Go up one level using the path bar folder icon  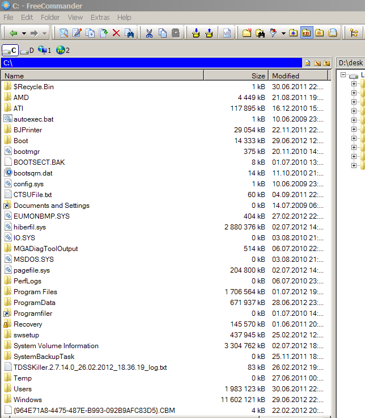point(326,63)
